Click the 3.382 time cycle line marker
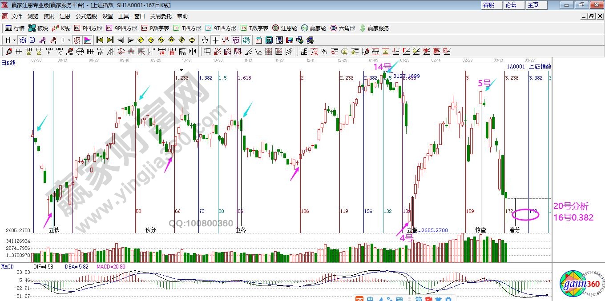The width and height of the screenshot is (605, 301). pyautogui.click(x=536, y=78)
